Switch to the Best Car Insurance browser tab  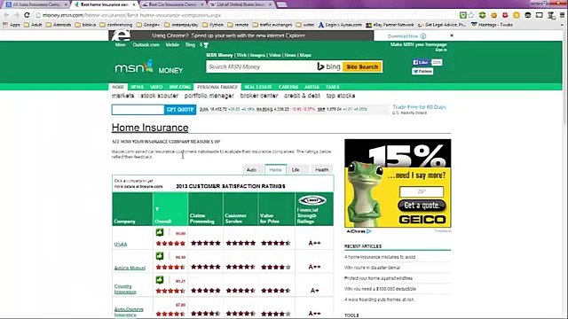pyautogui.click(x=173, y=4)
